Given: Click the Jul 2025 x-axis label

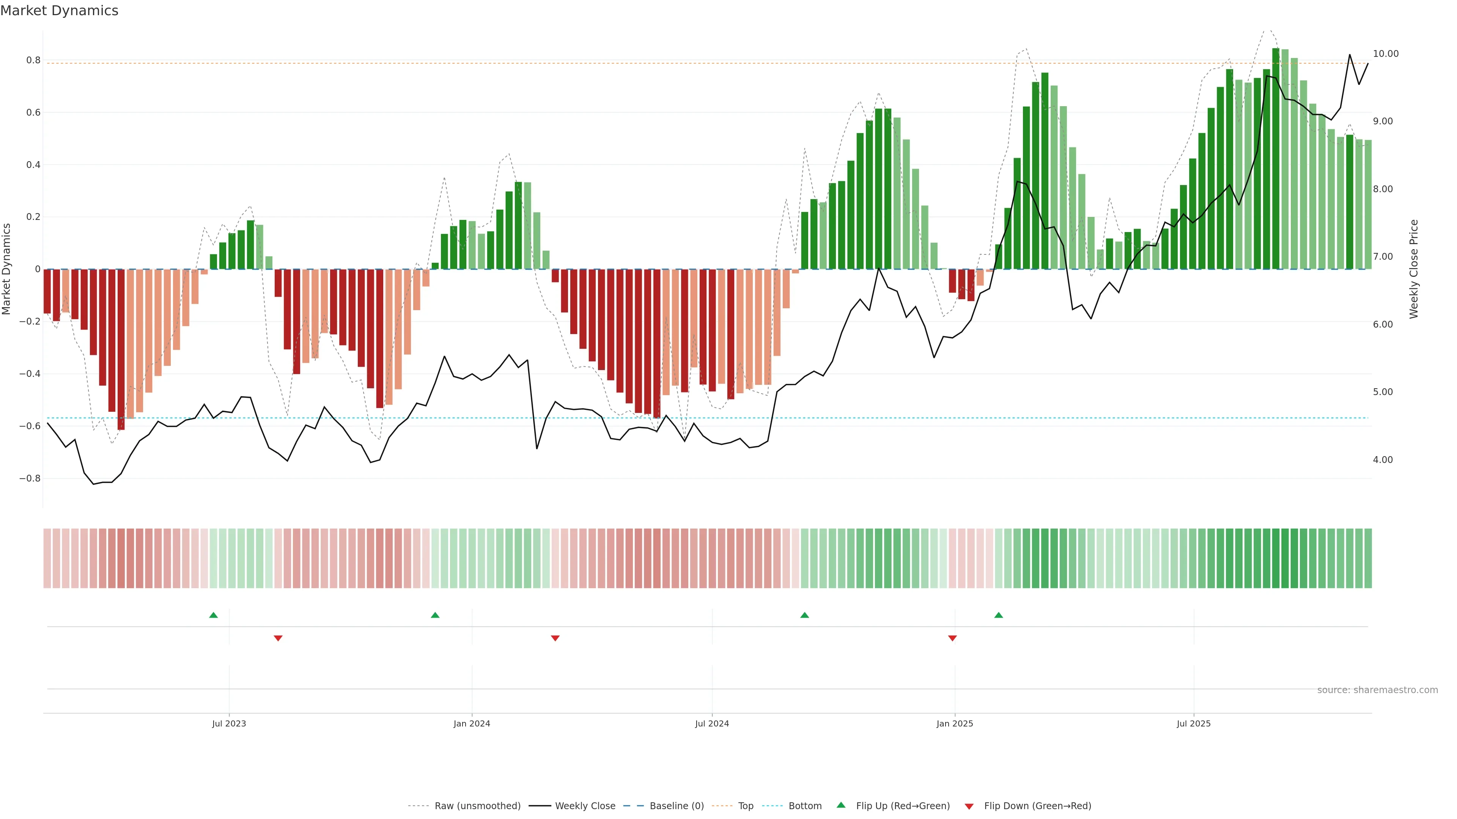Looking at the screenshot, I should tap(1193, 723).
